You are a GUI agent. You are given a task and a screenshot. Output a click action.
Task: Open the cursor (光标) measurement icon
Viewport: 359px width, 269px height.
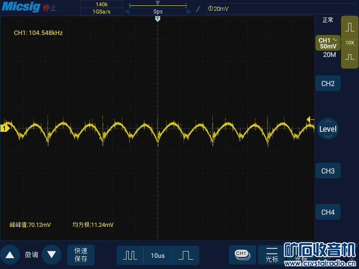(x=272, y=255)
